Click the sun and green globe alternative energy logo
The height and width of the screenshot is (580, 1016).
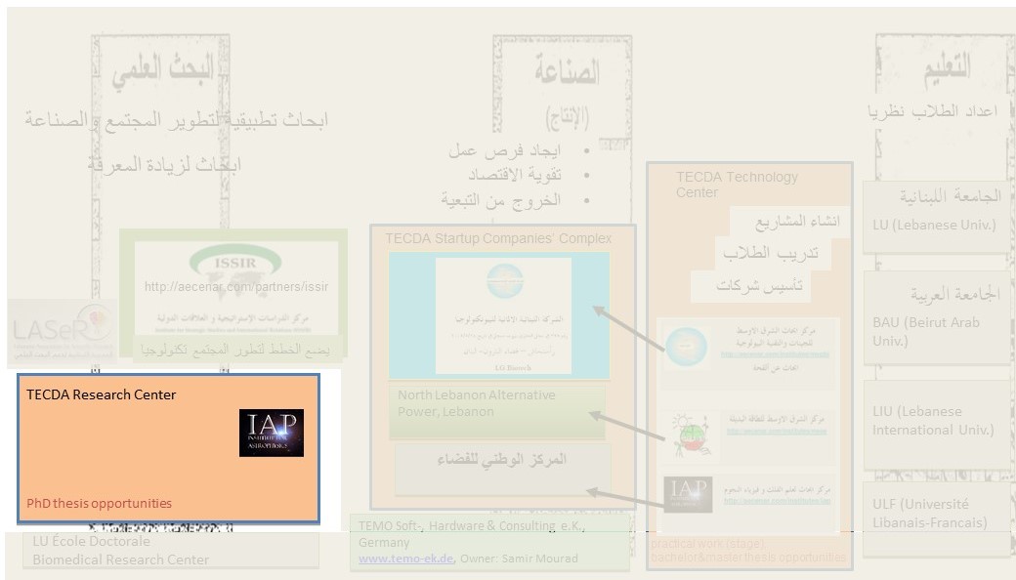[692, 436]
